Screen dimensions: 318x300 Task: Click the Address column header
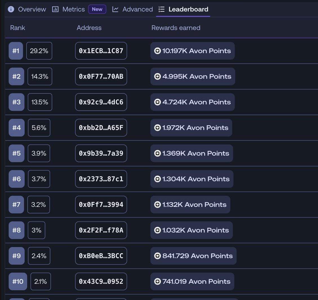(x=89, y=28)
